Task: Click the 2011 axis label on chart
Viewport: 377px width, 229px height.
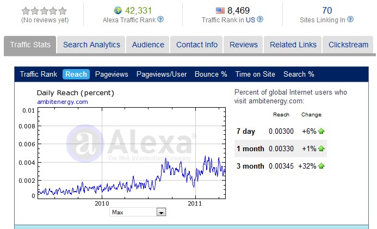Action: tap(195, 203)
